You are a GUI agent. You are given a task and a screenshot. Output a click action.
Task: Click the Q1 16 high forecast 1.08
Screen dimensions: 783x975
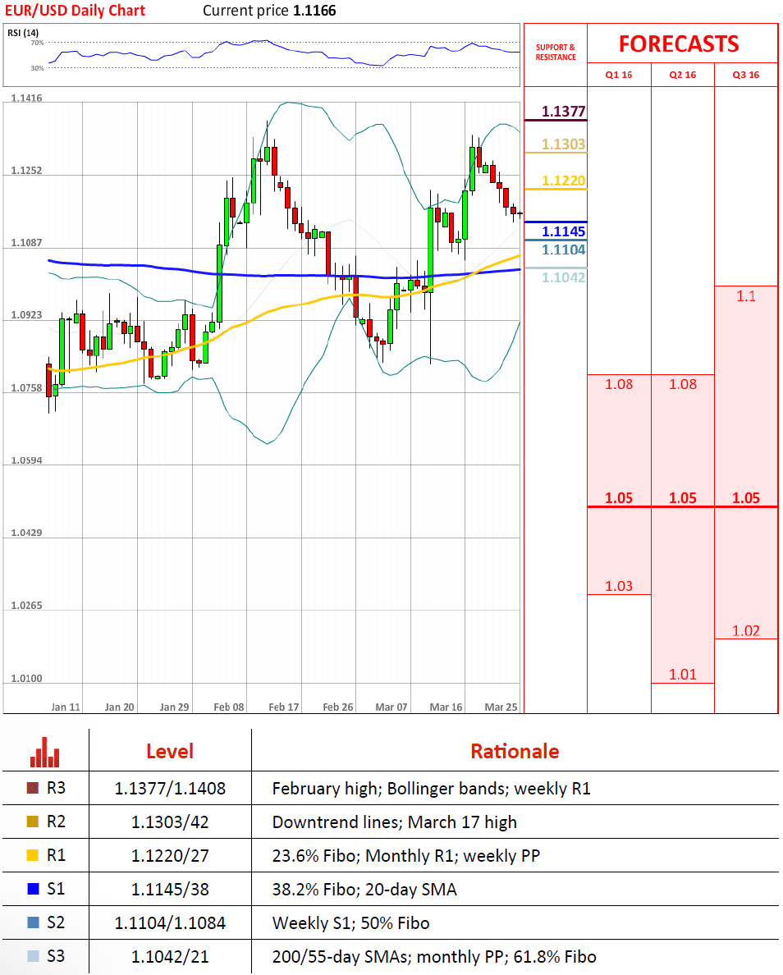pos(619,384)
